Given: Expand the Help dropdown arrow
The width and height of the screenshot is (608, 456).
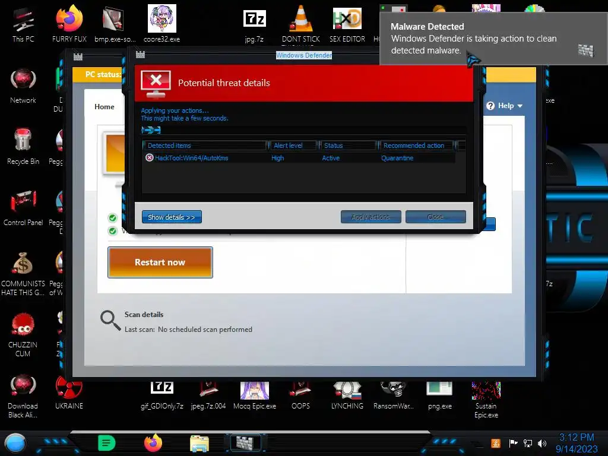Looking at the screenshot, I should point(520,106).
